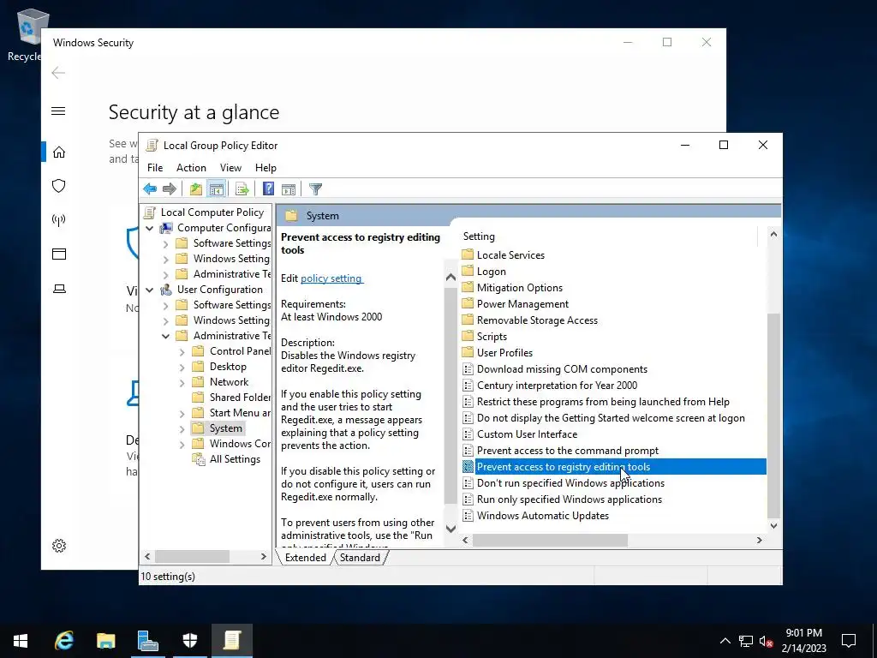Select Prevent access to the command prompt
This screenshot has width=877, height=658.
[x=567, y=451]
